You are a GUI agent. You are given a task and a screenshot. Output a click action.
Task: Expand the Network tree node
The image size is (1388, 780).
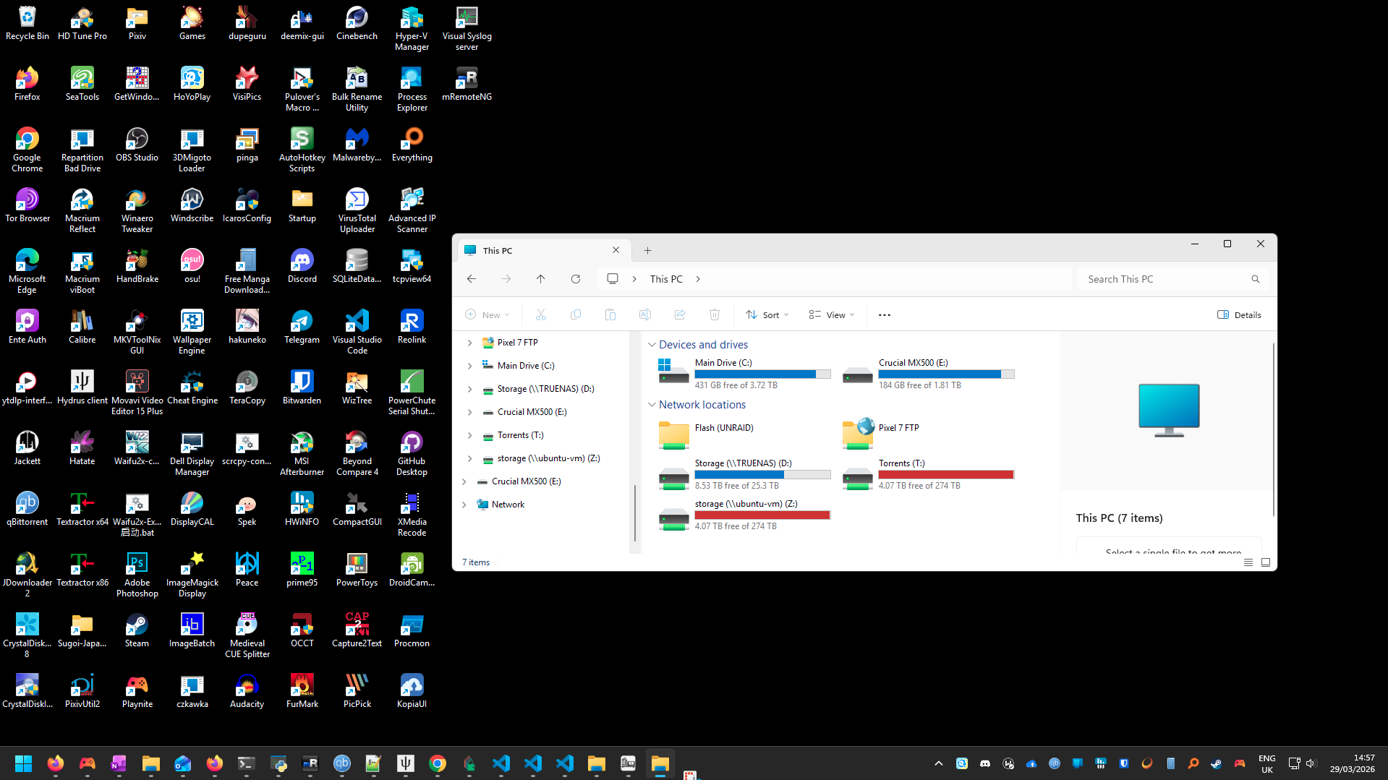[x=464, y=505]
